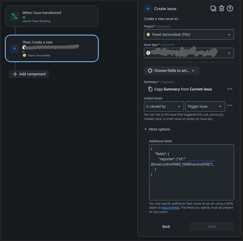The height and width of the screenshot is (241, 243).
Task: Open help via the question mark icon
Action: click(x=230, y=8)
